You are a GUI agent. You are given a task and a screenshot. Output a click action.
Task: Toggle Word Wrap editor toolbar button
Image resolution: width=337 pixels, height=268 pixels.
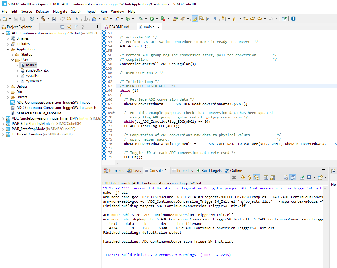[x=202, y=19]
